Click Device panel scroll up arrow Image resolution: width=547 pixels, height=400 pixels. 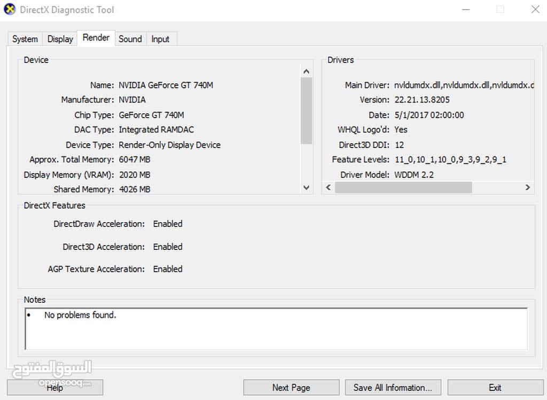point(306,72)
